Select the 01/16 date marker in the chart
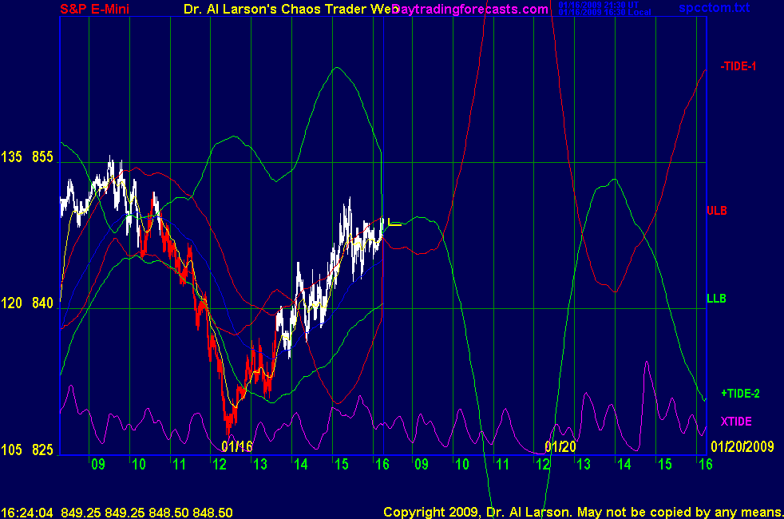 click(237, 446)
